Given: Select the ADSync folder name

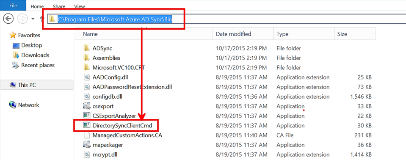Looking at the screenshot, I should 102,48.
